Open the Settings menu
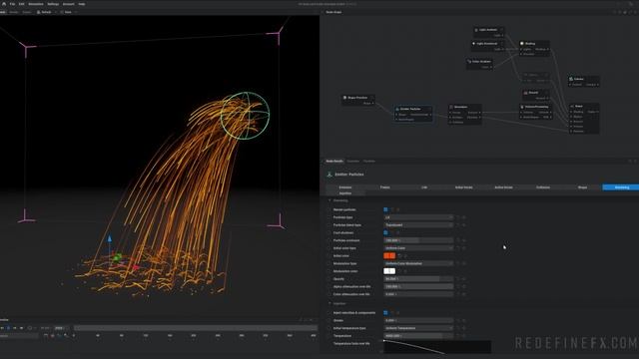 (53, 4)
